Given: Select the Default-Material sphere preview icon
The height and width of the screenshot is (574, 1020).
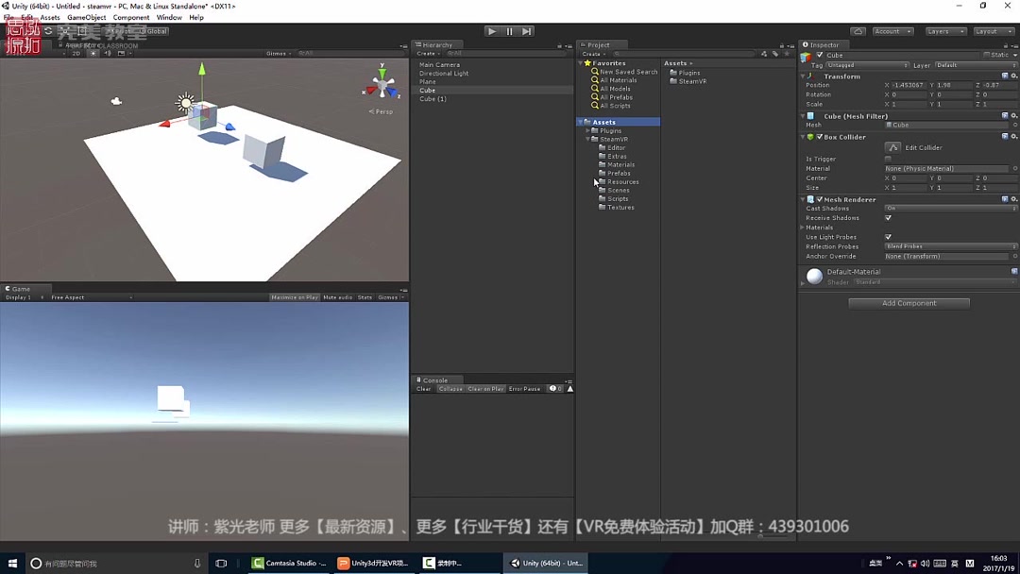Looking at the screenshot, I should 813,276.
